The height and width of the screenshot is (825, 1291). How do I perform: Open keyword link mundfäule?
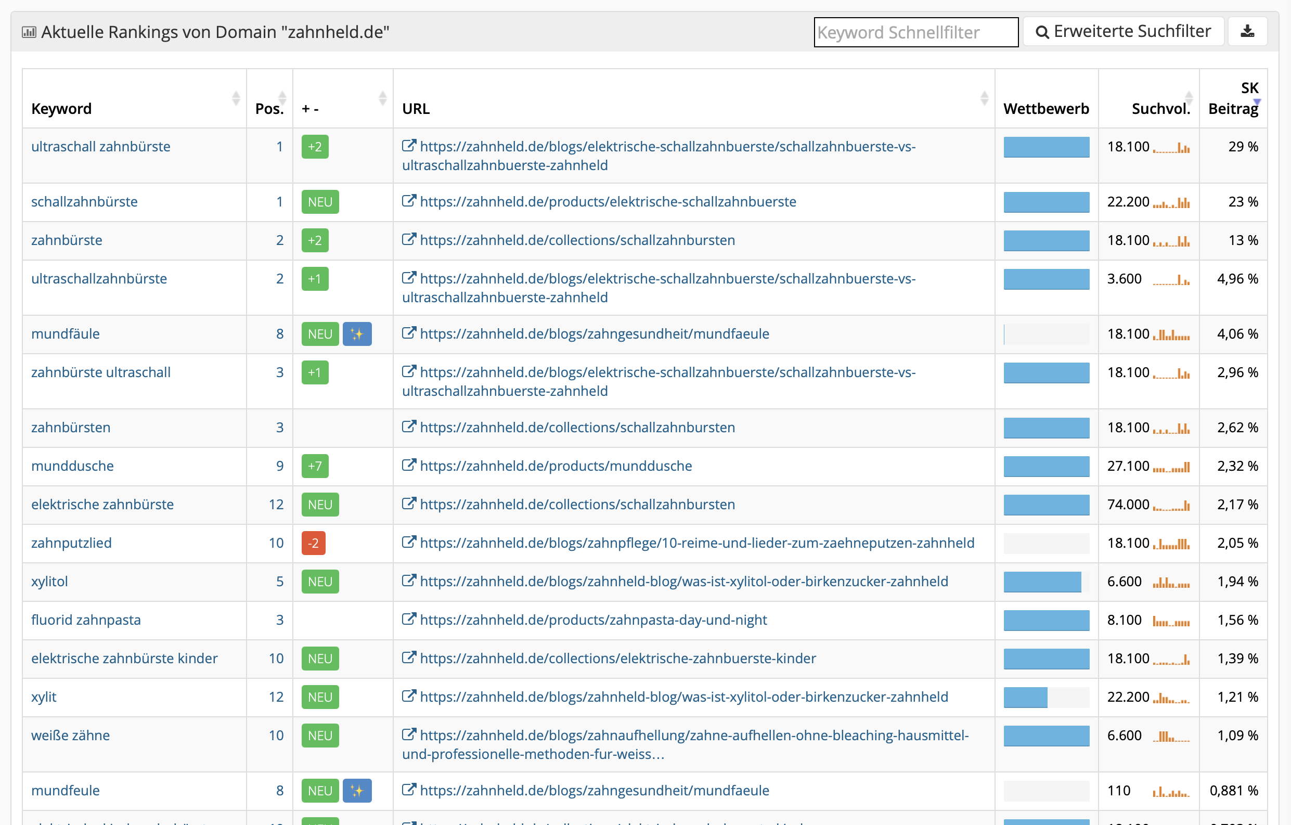point(66,334)
